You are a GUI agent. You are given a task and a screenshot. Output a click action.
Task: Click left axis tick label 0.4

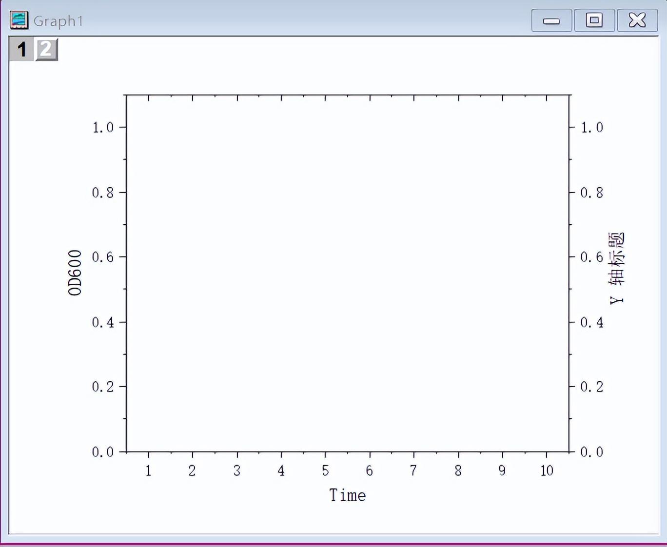click(x=103, y=322)
